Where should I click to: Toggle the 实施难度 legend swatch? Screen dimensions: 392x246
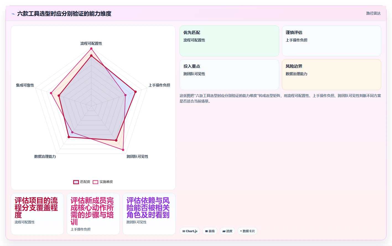95,182
